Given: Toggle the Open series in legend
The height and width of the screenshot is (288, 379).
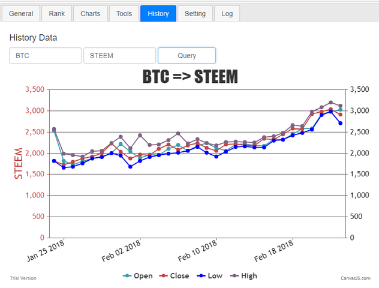Looking at the screenshot, I should tap(138, 275).
